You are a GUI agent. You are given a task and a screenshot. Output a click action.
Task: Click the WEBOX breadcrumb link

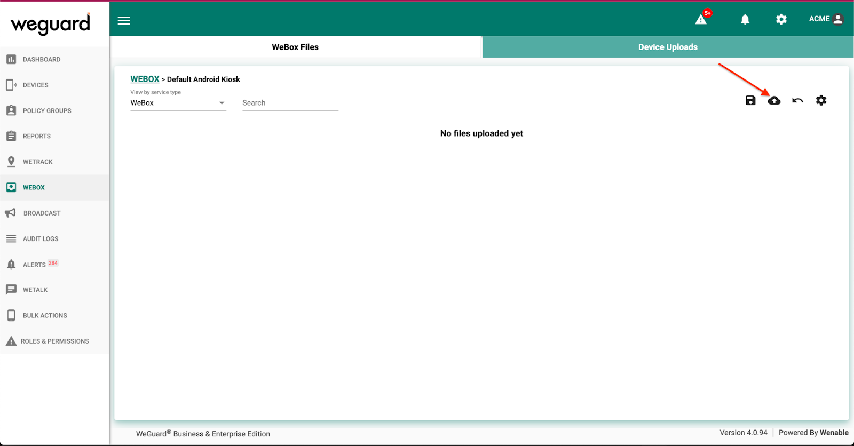click(x=145, y=79)
